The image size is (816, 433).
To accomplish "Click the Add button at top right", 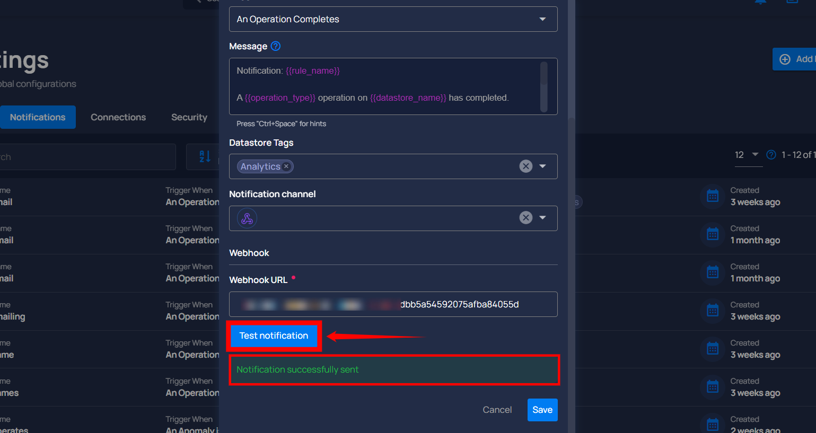I will [794, 59].
